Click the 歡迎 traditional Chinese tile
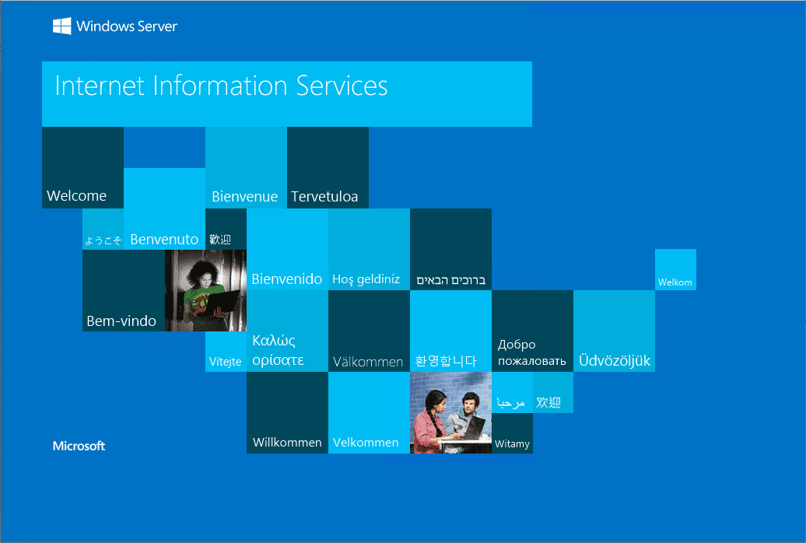Image resolution: width=806 pixels, height=543 pixels. (x=226, y=229)
